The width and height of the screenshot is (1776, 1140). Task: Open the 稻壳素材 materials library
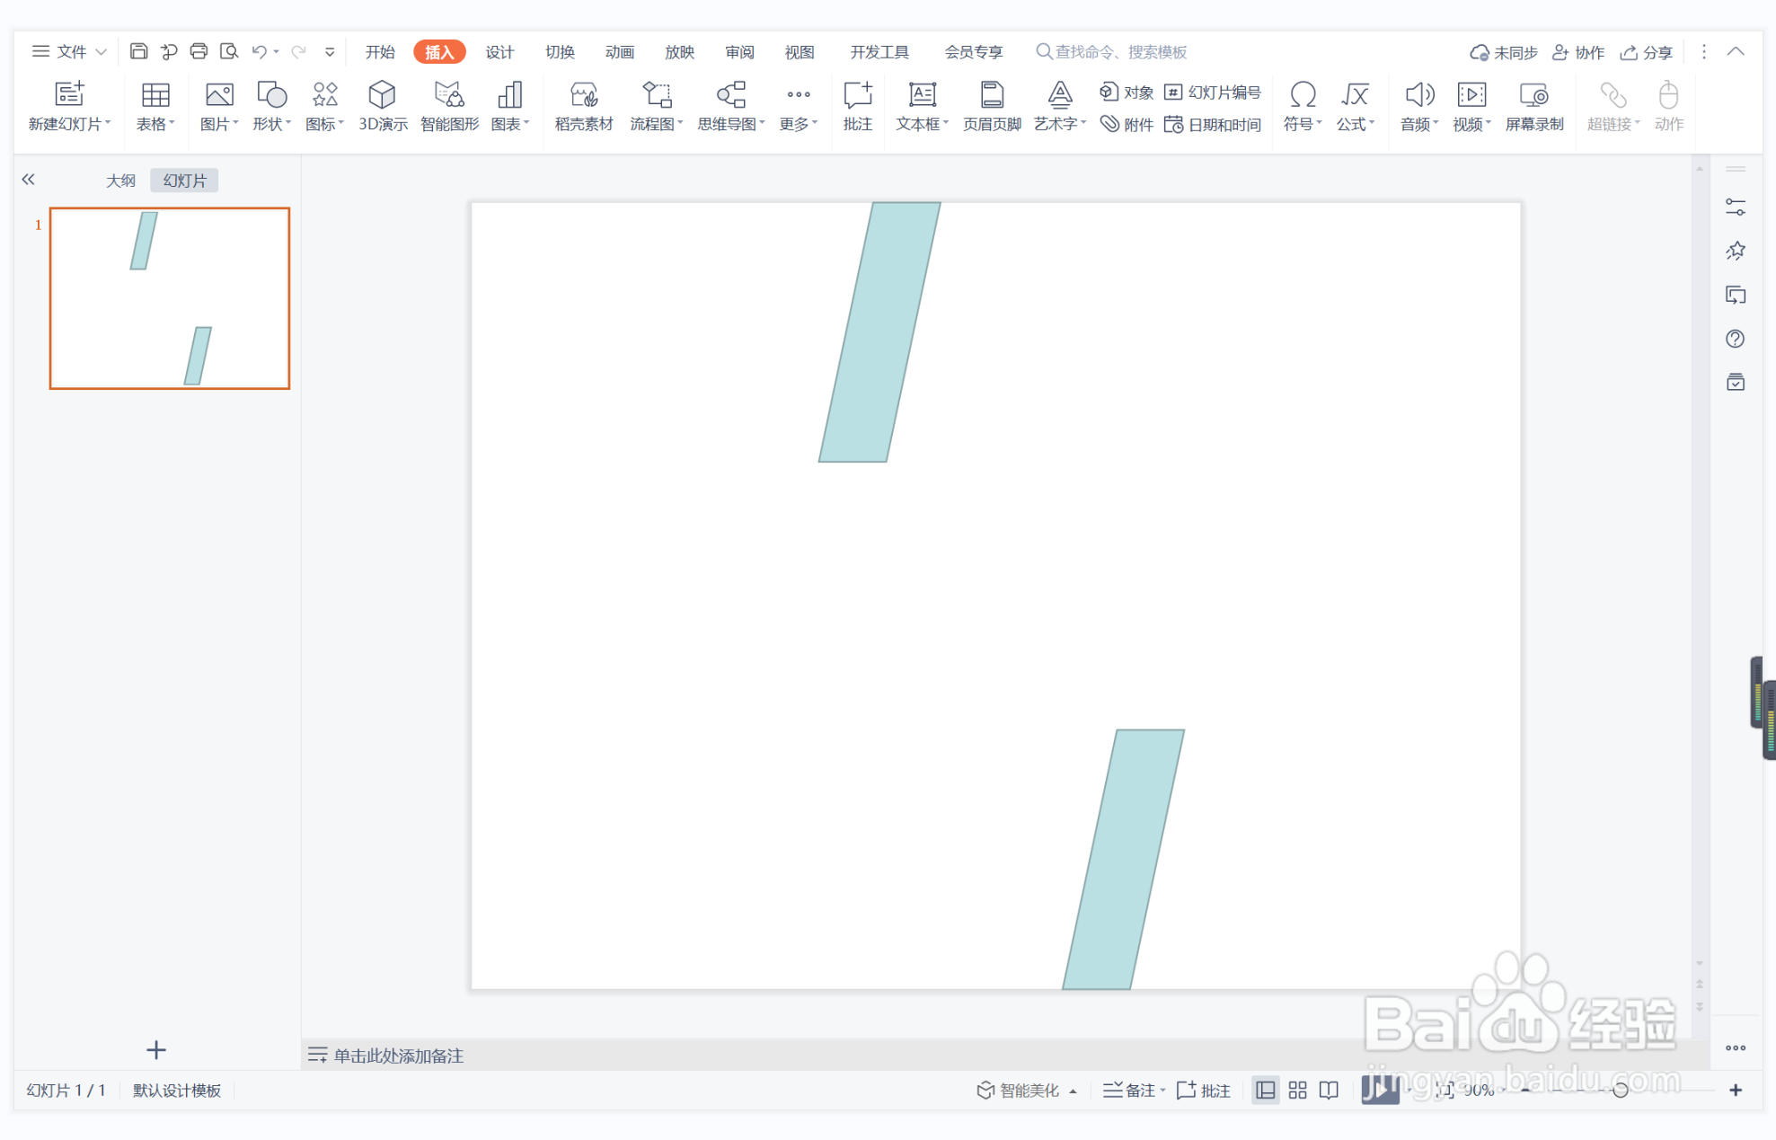(x=583, y=105)
